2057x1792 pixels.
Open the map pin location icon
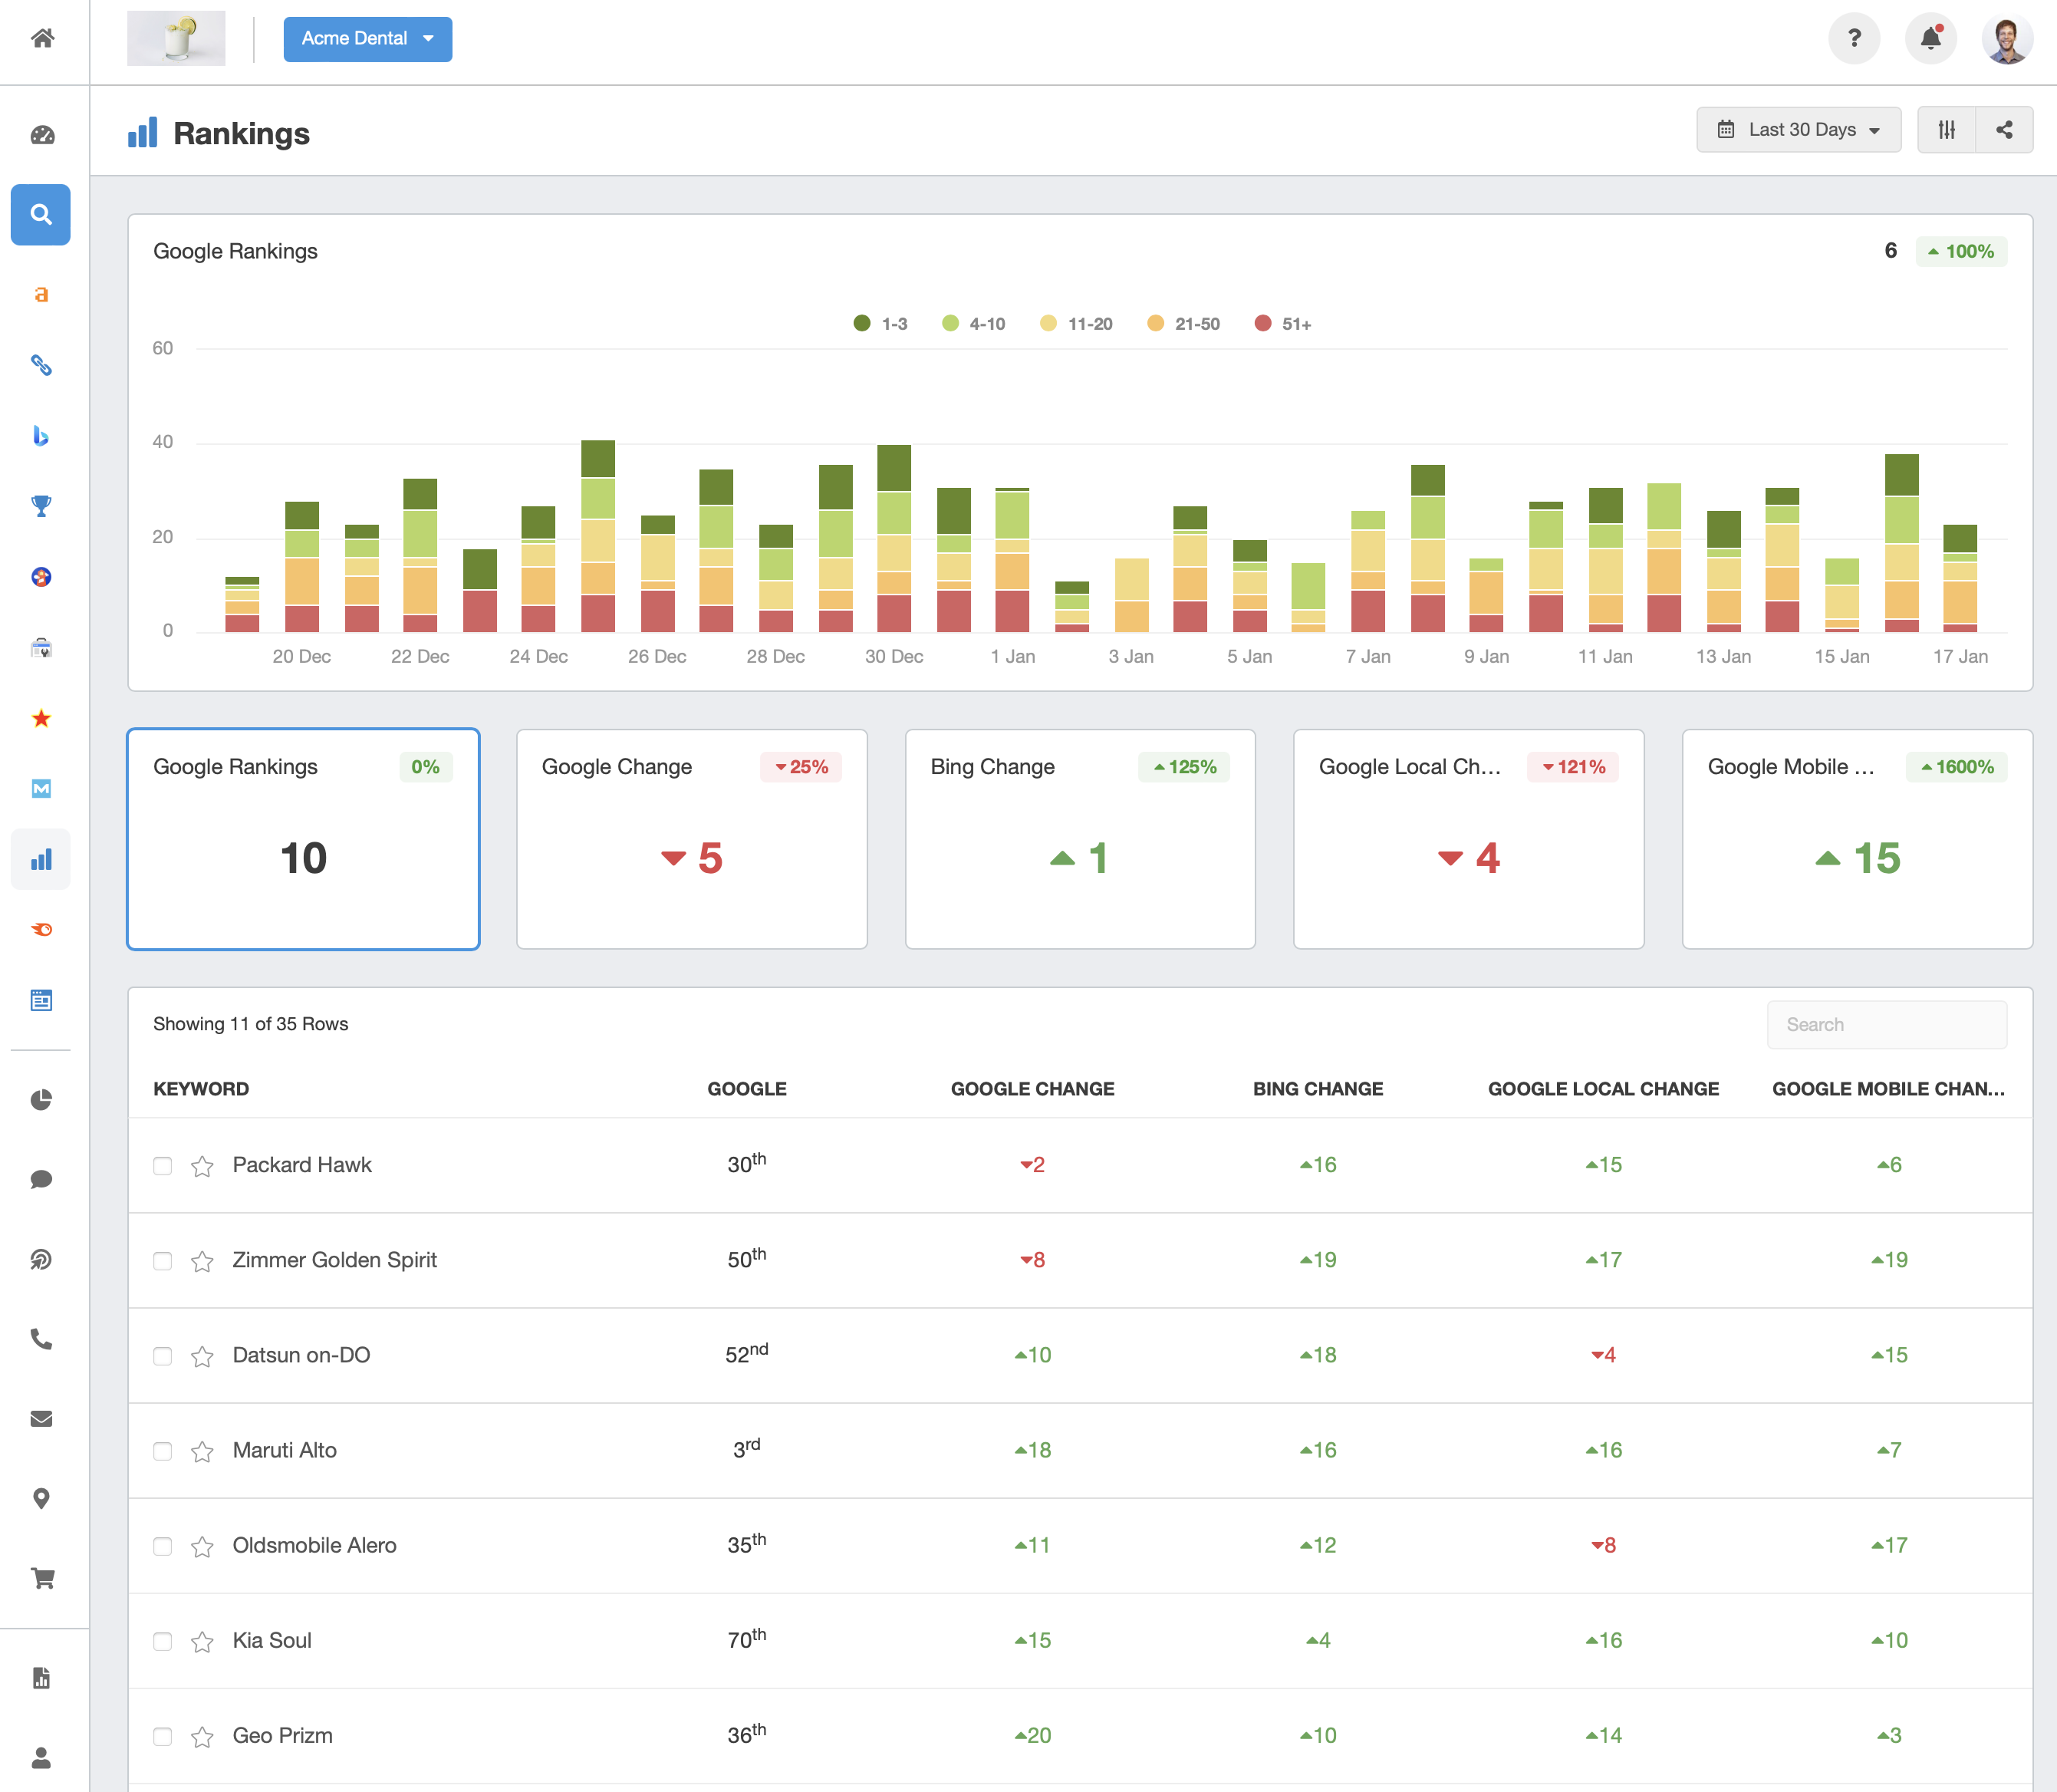pos(41,1498)
